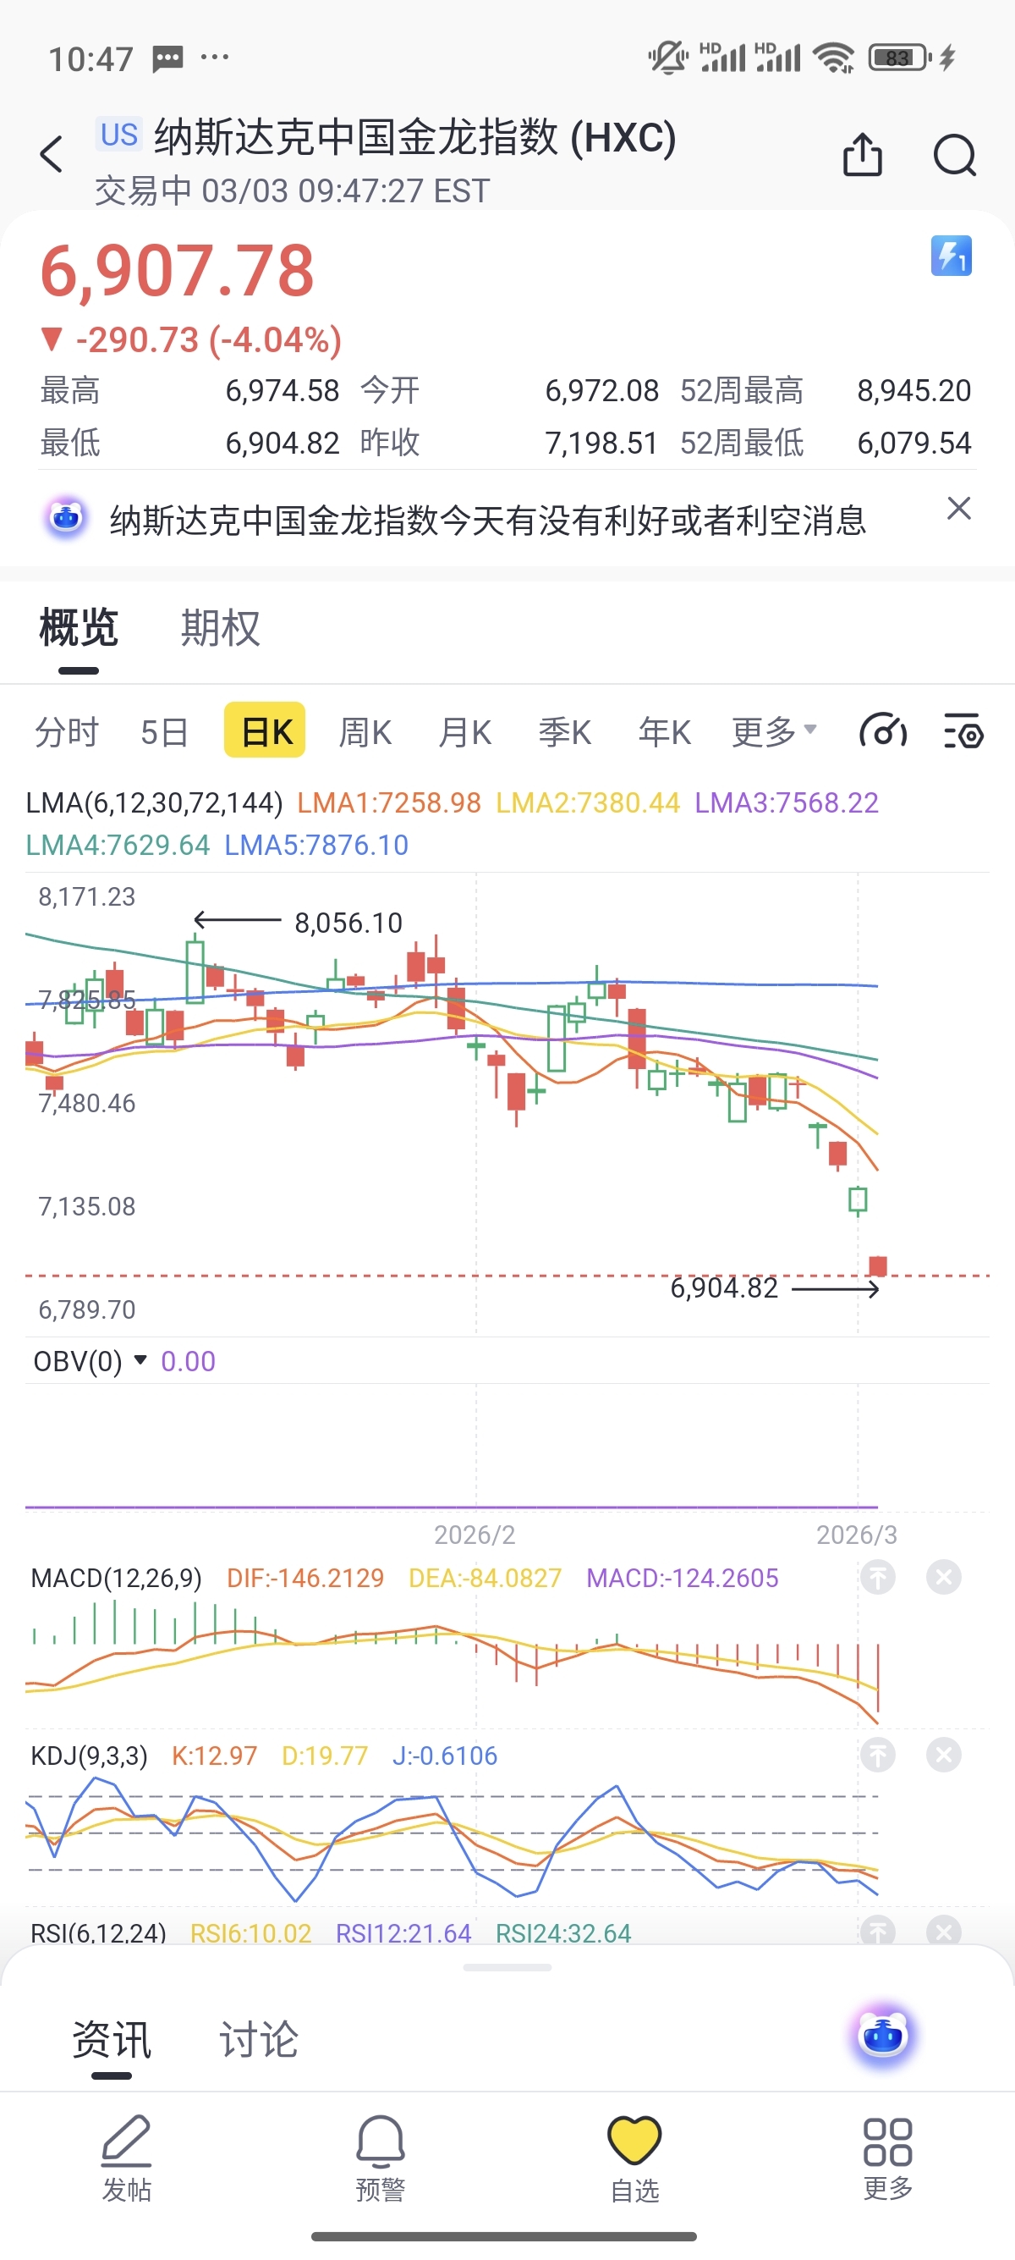This screenshot has width=1015, height=2260.
Task: Tap the 52周最高 value 8,945.20
Action: pyautogui.click(x=914, y=390)
